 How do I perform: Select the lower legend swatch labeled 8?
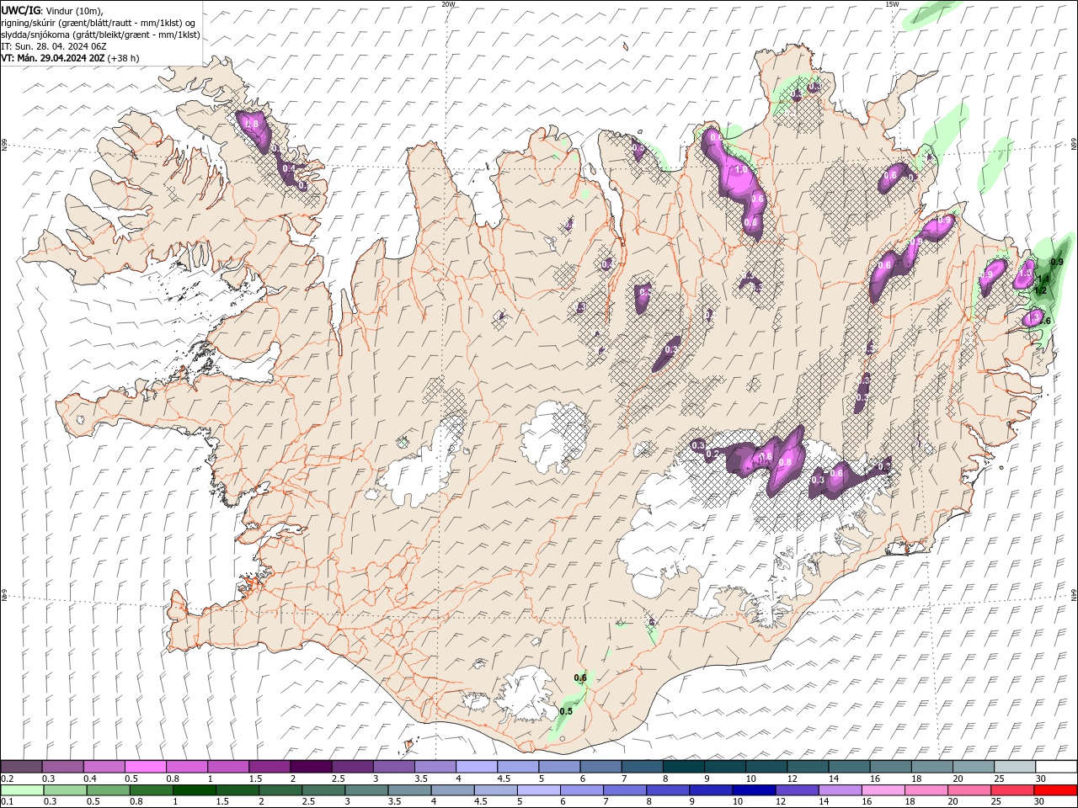[x=667, y=790]
